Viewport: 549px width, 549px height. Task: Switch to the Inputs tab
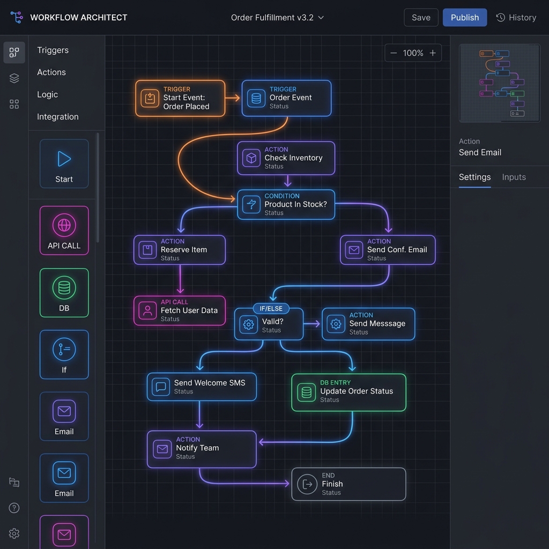tap(514, 177)
